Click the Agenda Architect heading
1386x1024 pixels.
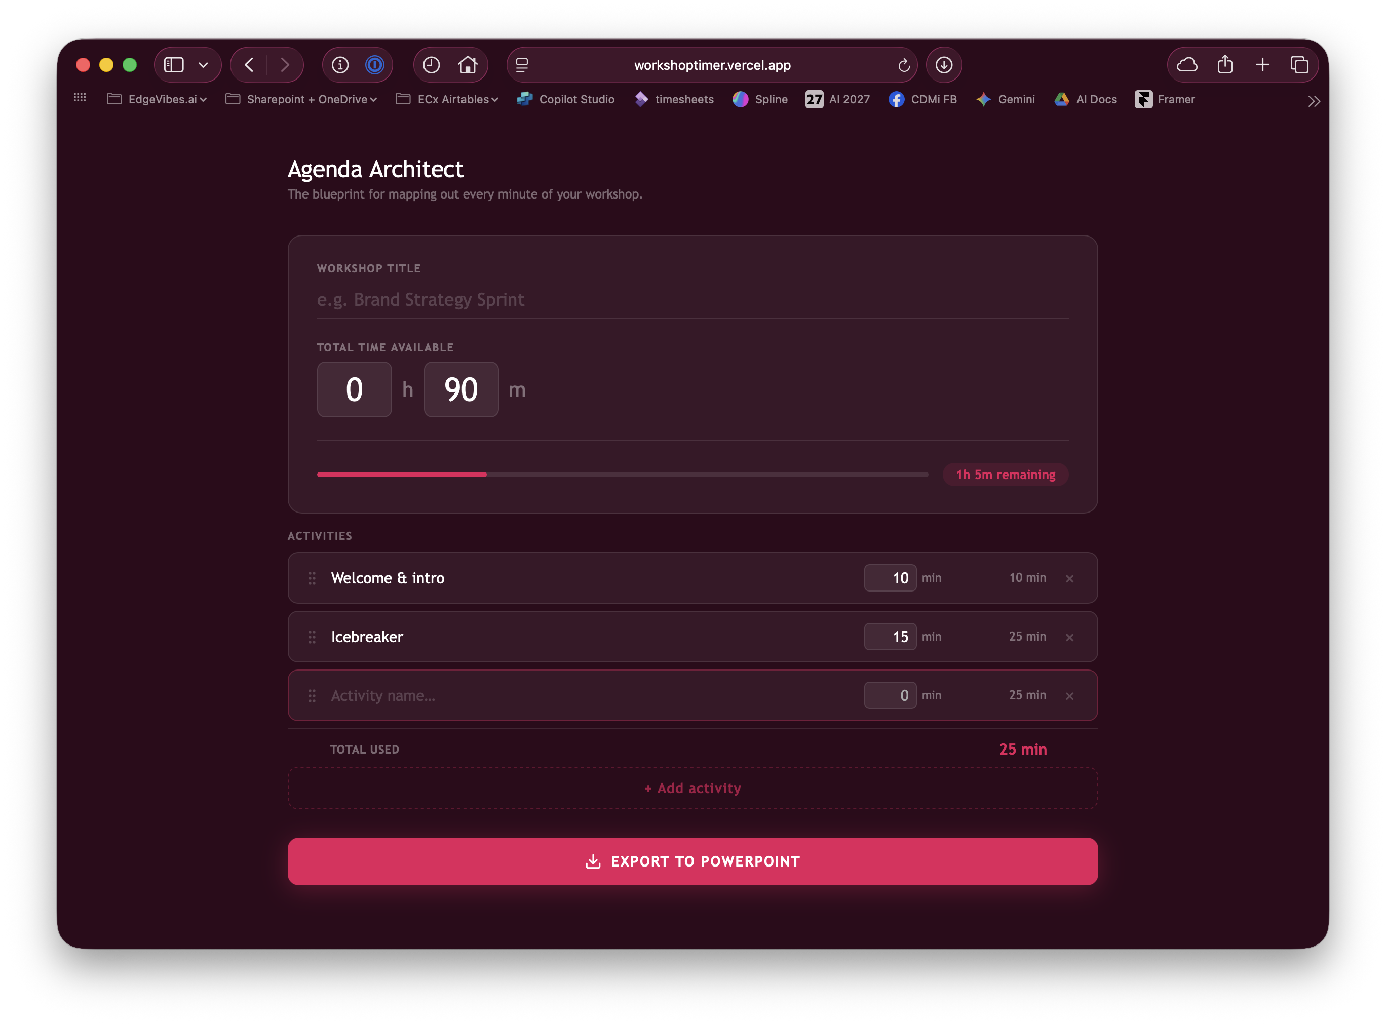(375, 169)
